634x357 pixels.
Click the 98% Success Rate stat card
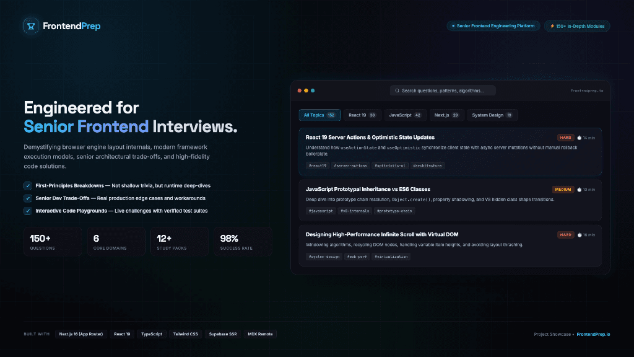pos(243,242)
